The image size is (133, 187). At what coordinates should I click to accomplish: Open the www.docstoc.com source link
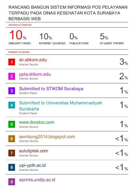37,122
